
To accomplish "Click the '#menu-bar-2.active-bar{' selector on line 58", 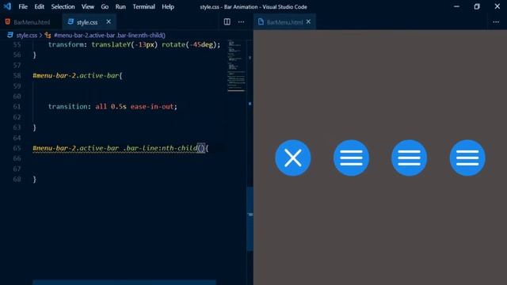I will tap(78, 76).
